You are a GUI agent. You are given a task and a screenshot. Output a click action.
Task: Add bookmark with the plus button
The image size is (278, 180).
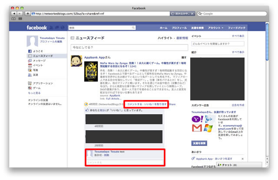[28, 13]
